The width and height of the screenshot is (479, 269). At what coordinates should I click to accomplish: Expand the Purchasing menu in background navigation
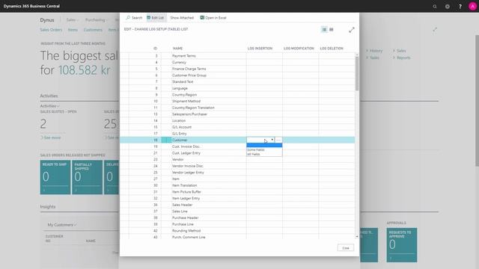coord(96,20)
